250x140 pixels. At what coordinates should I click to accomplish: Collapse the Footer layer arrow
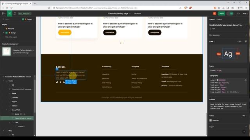[x=4, y=81]
